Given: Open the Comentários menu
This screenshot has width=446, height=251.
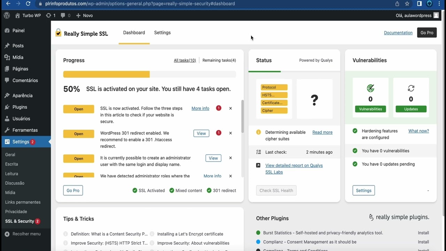Looking at the screenshot, I should coord(25,80).
